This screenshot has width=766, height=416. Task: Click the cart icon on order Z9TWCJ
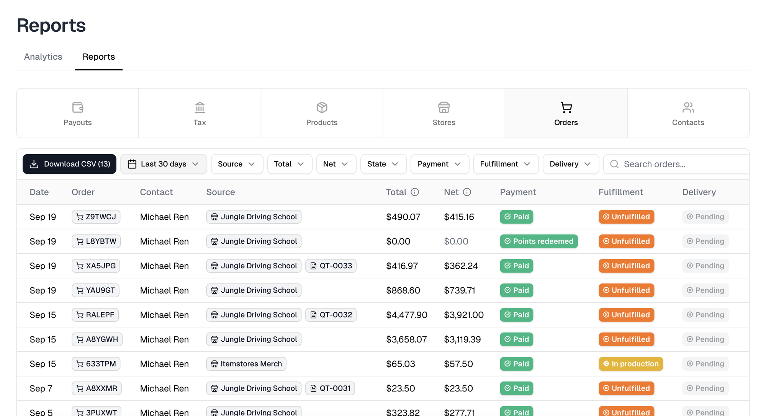(x=80, y=217)
